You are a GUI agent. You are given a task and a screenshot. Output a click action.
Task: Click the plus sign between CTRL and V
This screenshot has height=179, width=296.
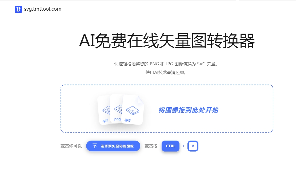tap(183, 146)
